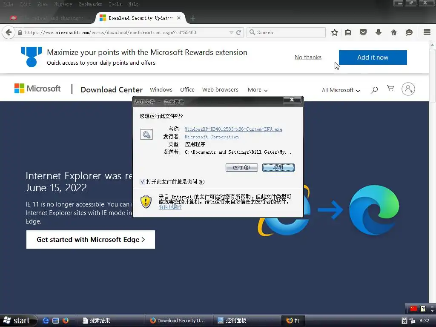
Task: Click the Microsoft logo
Action: pos(37,89)
